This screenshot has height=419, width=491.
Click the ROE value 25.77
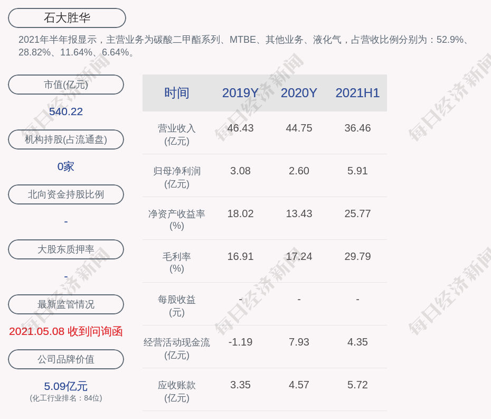pyautogui.click(x=357, y=214)
